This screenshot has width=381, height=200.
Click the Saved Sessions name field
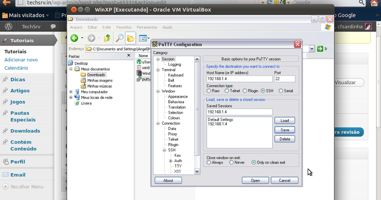pyautogui.click(x=239, y=112)
